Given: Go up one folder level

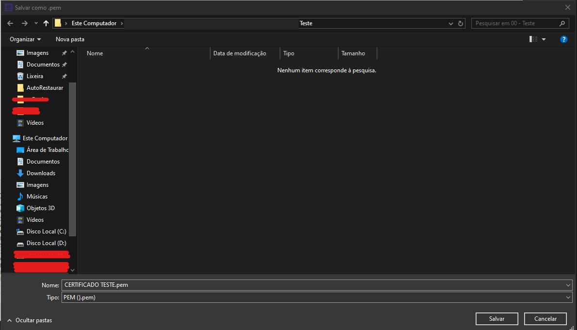Looking at the screenshot, I should pyautogui.click(x=46, y=23).
